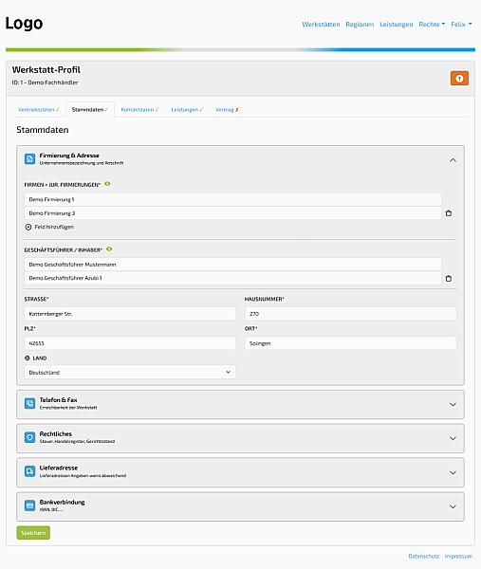Toggle visibility eye next to Firmen + jur. Firmierungen
The width and height of the screenshot is (481, 569).
tap(107, 184)
